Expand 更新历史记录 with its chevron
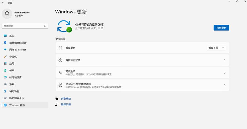247x129 pixels. (x=225, y=60)
